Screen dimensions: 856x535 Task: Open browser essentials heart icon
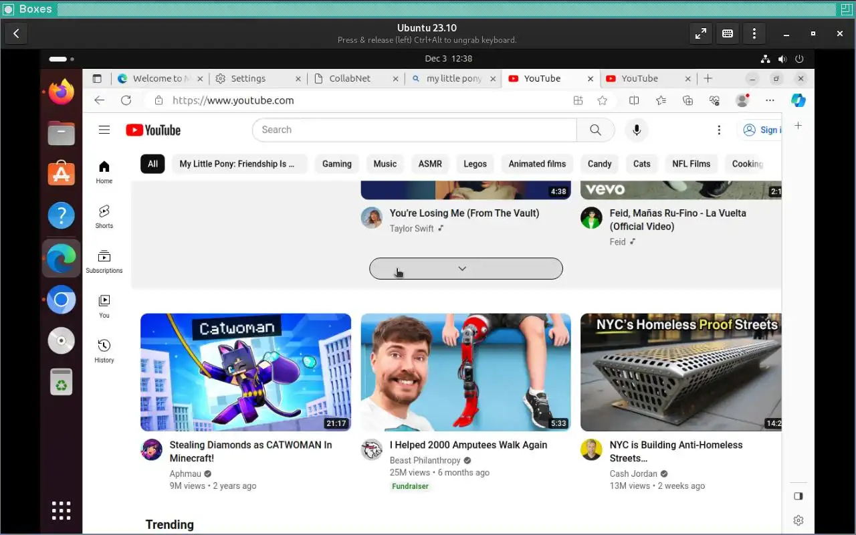[714, 100]
